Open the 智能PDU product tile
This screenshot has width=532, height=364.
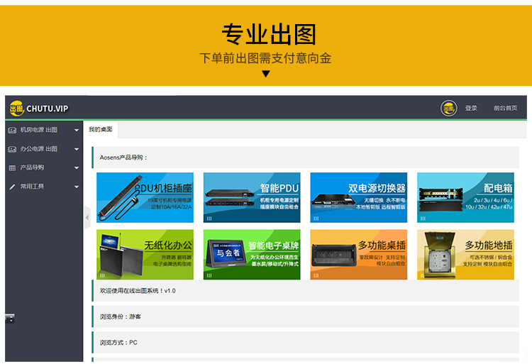coord(251,197)
